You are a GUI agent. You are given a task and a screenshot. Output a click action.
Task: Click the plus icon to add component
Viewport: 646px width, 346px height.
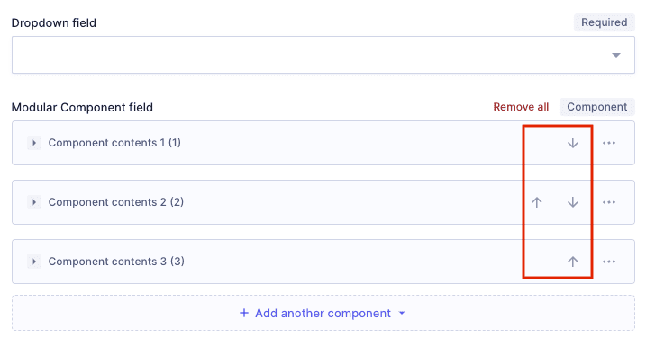244,313
